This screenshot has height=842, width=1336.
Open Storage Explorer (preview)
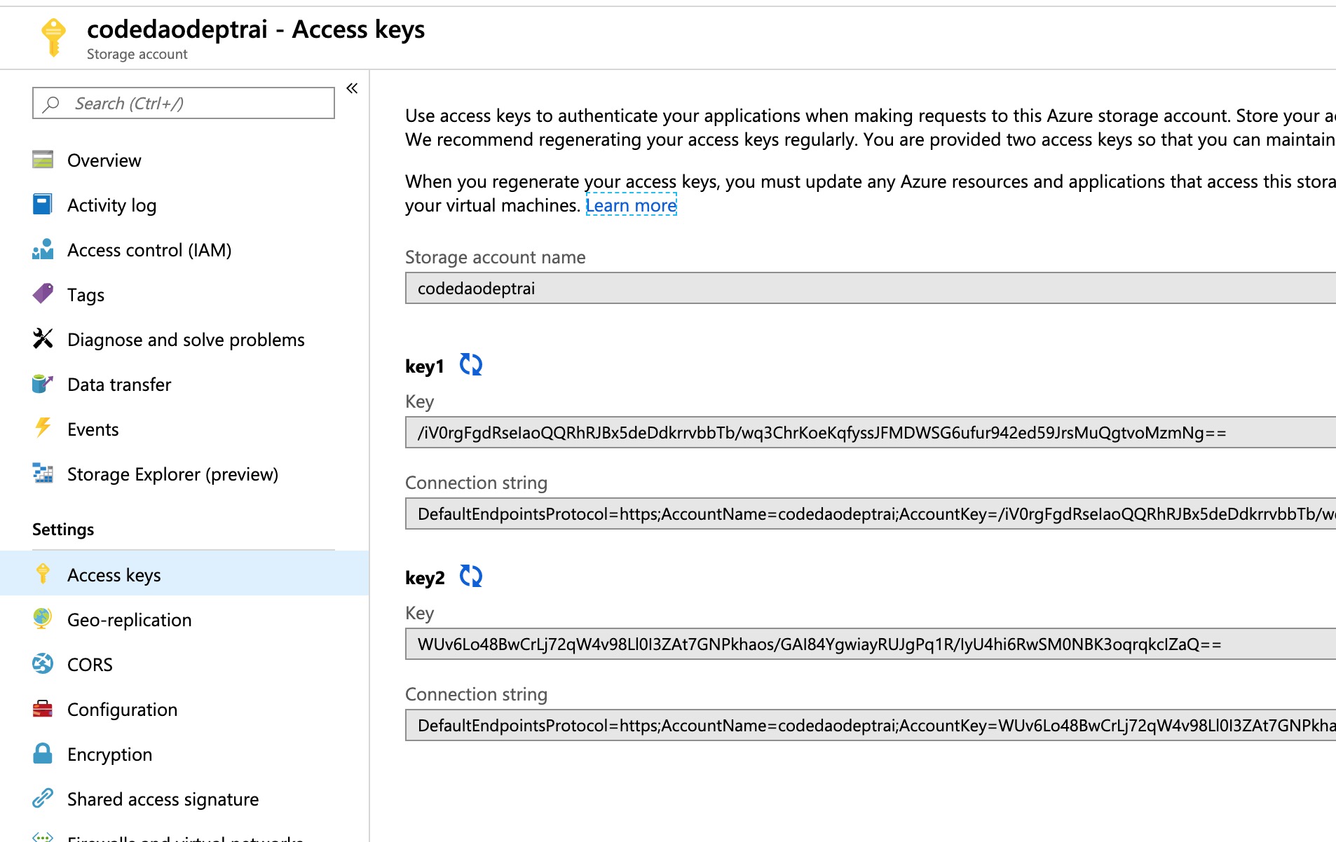pyautogui.click(x=172, y=474)
